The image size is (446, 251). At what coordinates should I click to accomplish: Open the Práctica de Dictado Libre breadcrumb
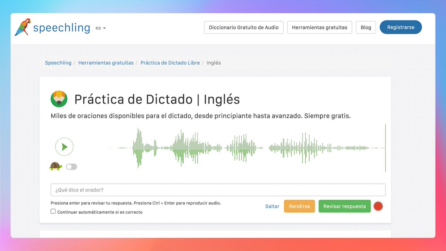[170, 63]
